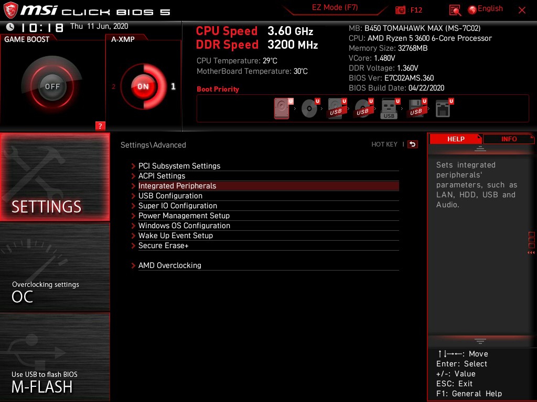
Task: Click the BIOS Ver E7C02AMS.360 text
Action: click(391, 78)
